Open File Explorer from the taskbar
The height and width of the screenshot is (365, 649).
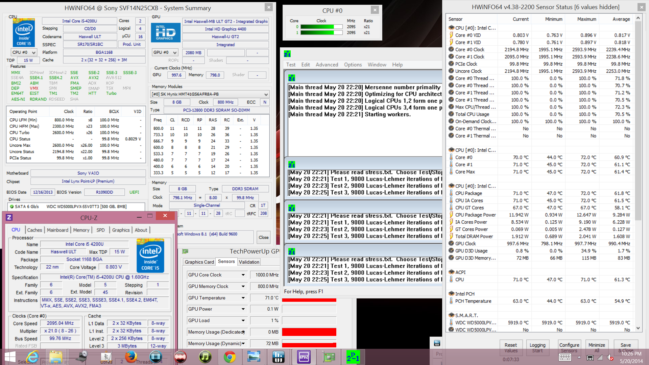click(x=56, y=357)
